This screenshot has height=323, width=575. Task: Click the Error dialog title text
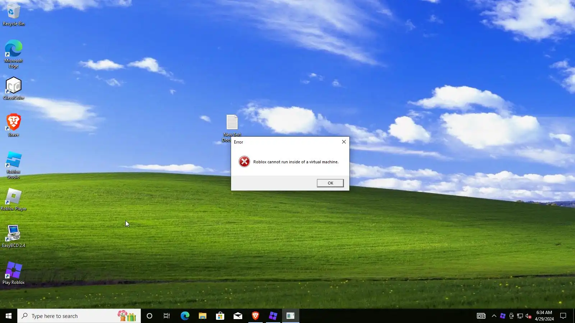click(x=239, y=142)
